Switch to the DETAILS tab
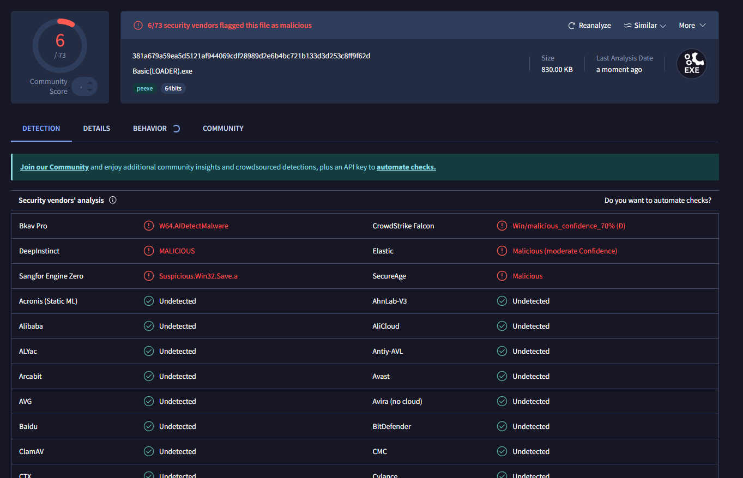The height and width of the screenshot is (478, 743). pos(96,129)
